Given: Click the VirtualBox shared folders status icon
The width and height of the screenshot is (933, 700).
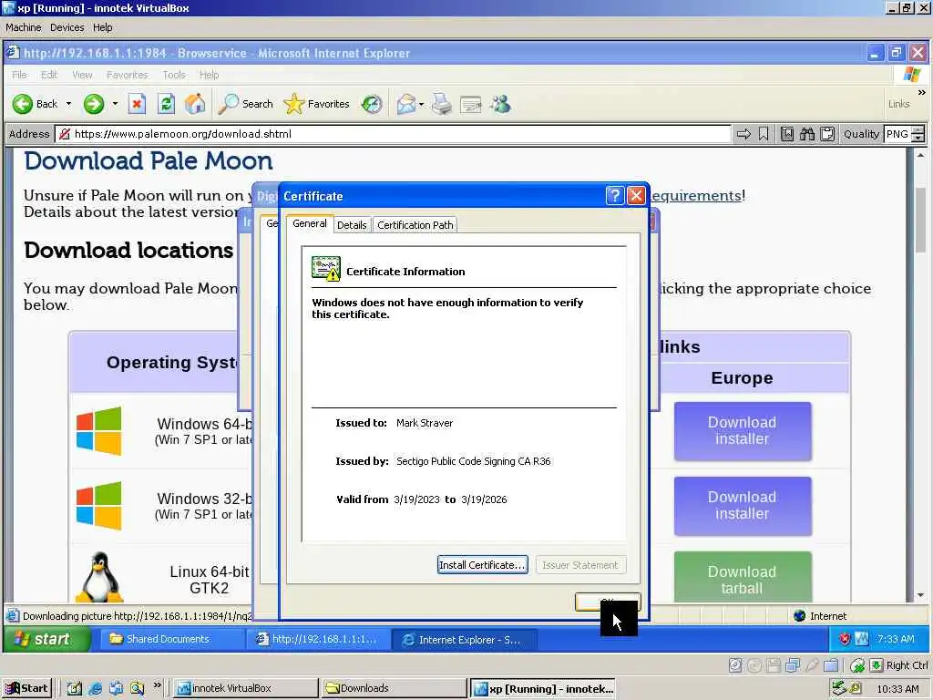Looking at the screenshot, I should 831,665.
